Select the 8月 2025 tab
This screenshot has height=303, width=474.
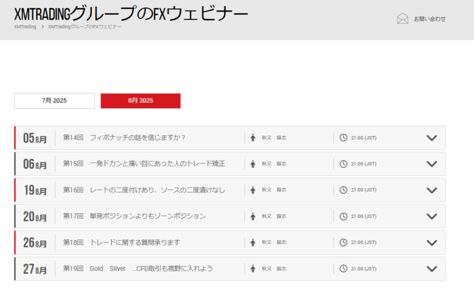point(141,101)
